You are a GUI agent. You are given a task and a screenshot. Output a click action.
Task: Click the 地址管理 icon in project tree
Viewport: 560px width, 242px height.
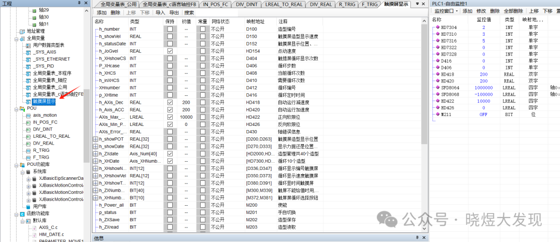click(x=22, y=31)
